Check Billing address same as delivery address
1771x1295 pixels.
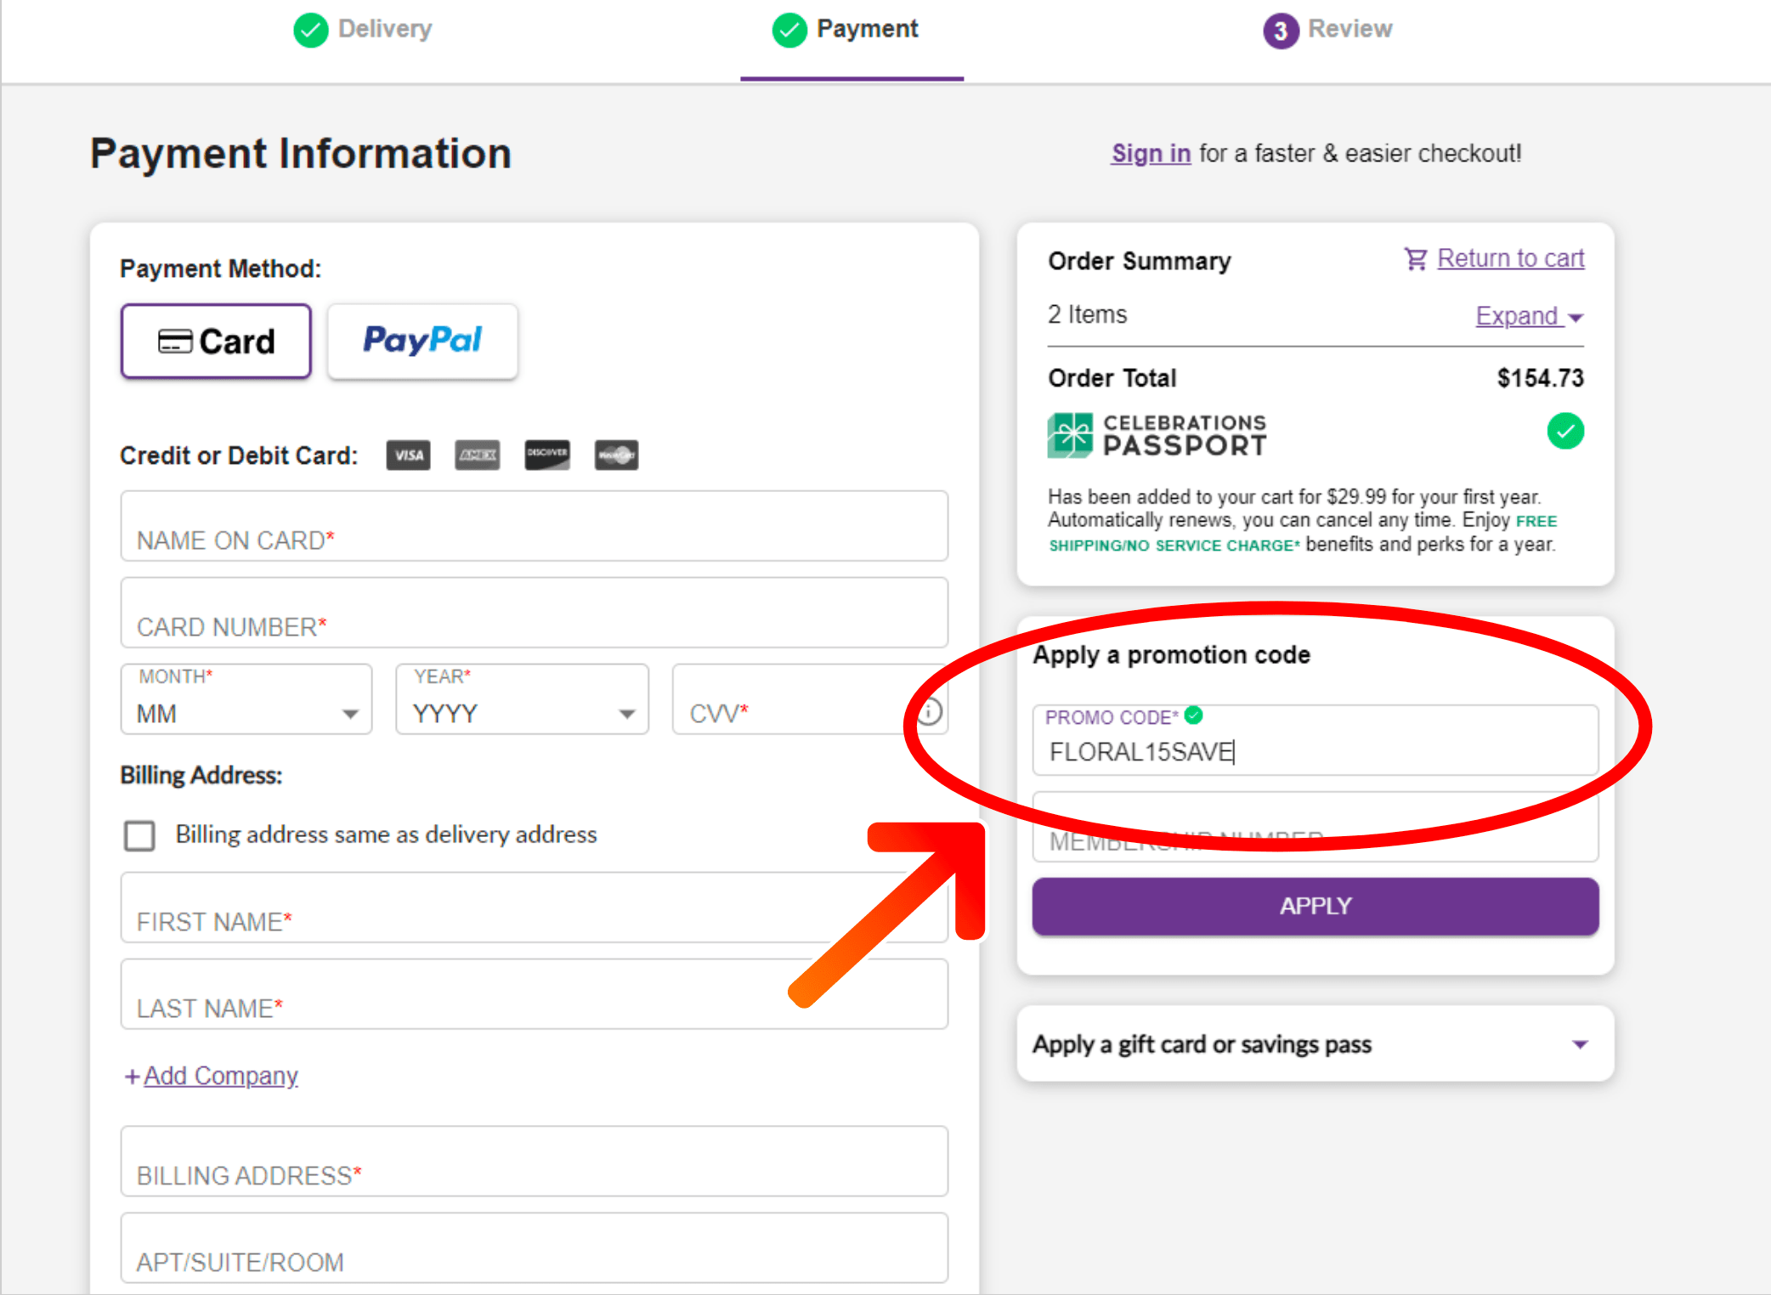(x=139, y=835)
